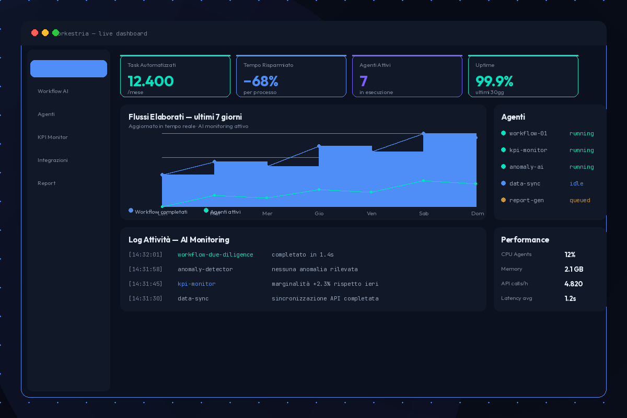Click the Ven axis label on the chart
Image resolution: width=627 pixels, height=418 pixels.
tap(371, 214)
